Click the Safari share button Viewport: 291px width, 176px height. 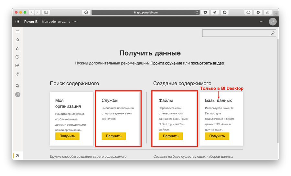point(268,12)
